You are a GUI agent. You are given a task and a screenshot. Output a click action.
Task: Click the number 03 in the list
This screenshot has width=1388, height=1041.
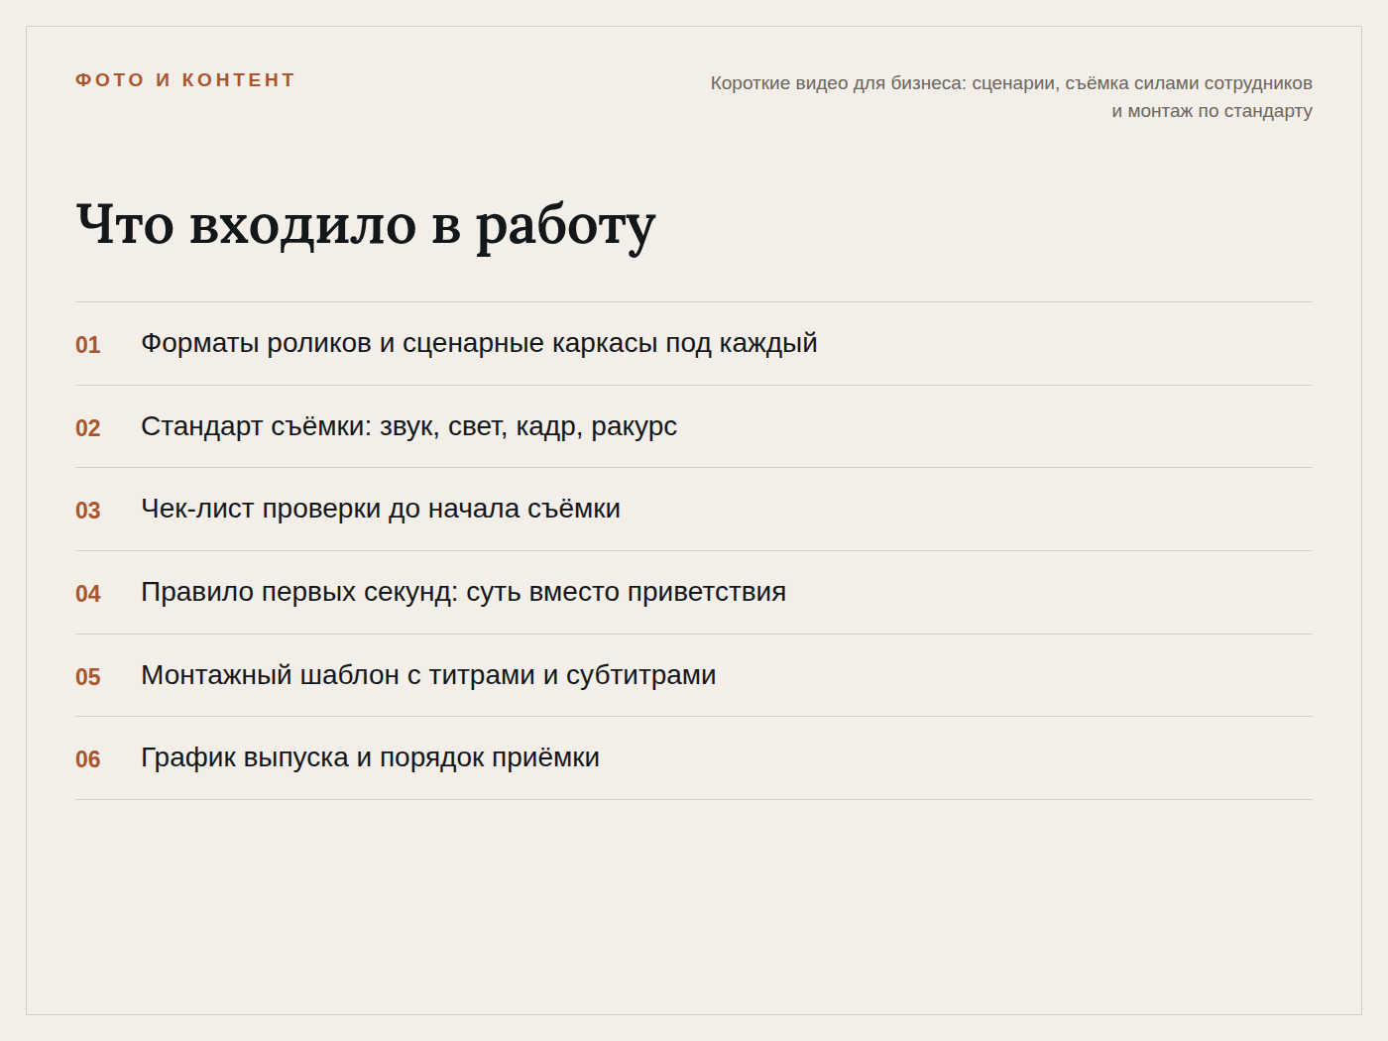(88, 511)
